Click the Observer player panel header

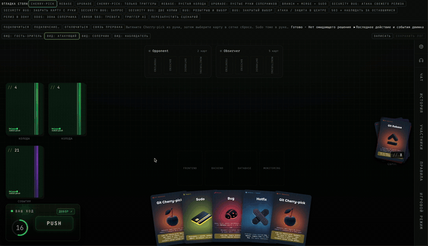point(249,51)
